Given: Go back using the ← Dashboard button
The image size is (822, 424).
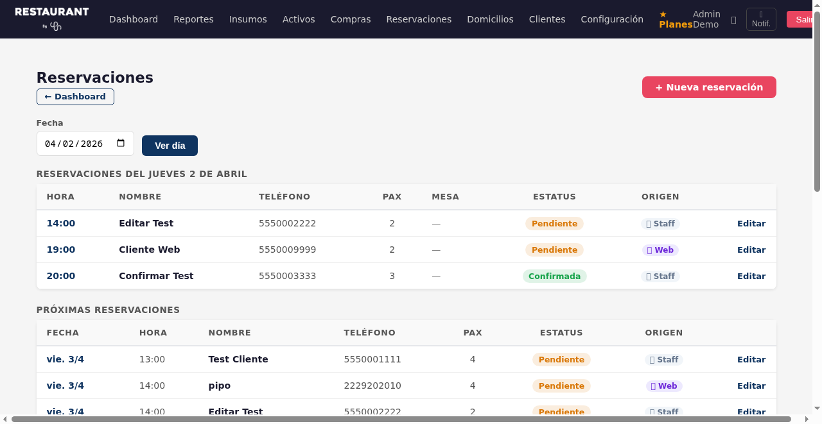Looking at the screenshot, I should point(75,97).
